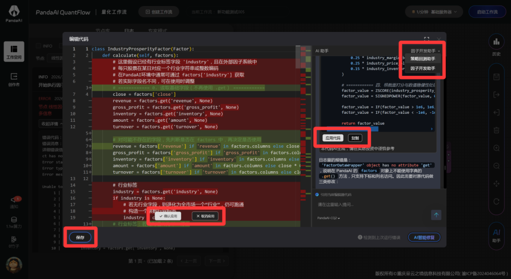Click the AI智能修复 button
Screen dimensions: 511x279
424,237
